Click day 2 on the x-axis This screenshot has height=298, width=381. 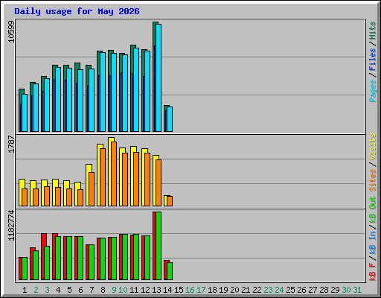(x=36, y=290)
